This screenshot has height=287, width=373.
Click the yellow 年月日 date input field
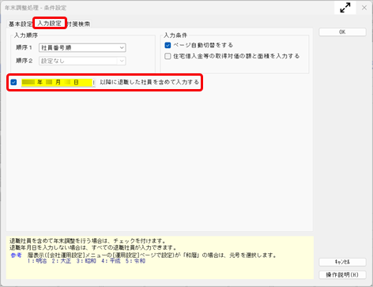coord(58,83)
